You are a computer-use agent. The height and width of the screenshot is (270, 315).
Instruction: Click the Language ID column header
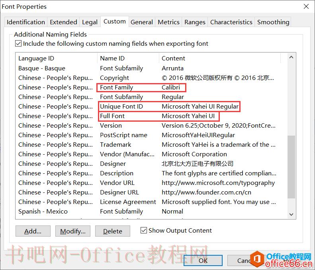point(57,58)
